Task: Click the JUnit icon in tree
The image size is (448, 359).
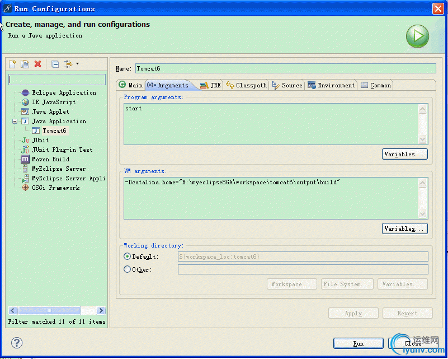Action: [x=25, y=140]
